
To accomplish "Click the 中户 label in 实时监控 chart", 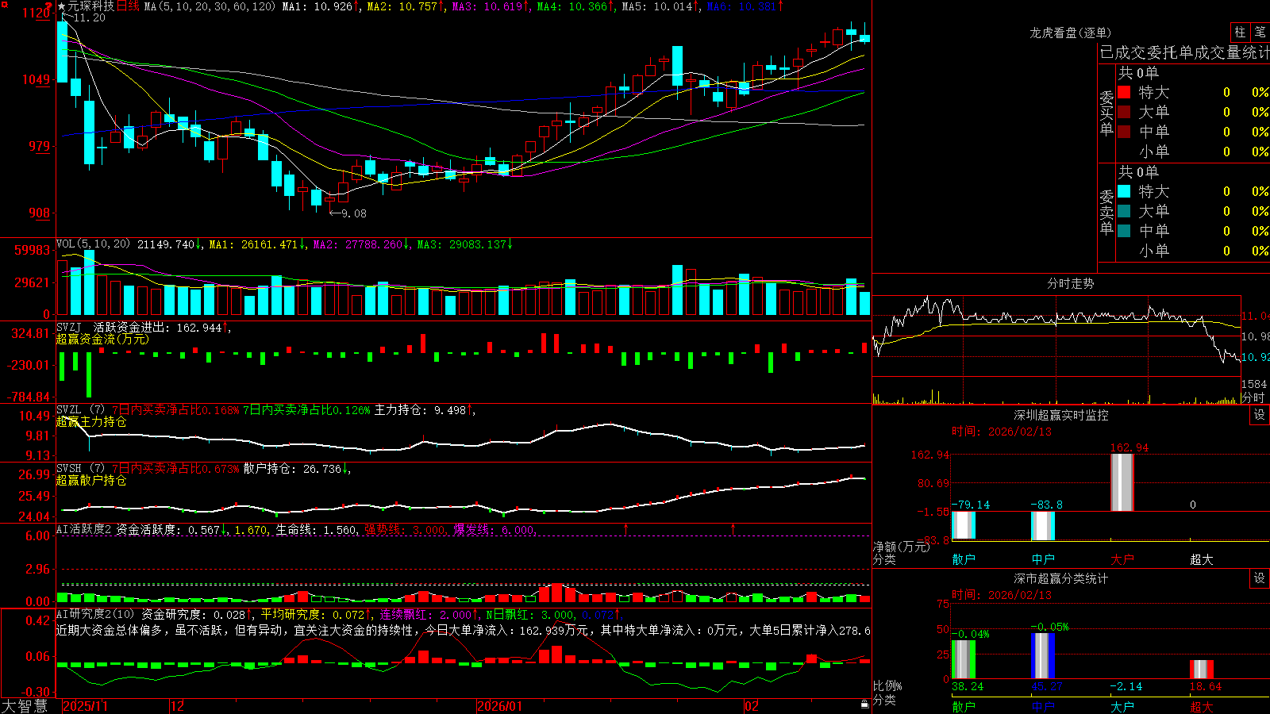I will tap(1043, 559).
